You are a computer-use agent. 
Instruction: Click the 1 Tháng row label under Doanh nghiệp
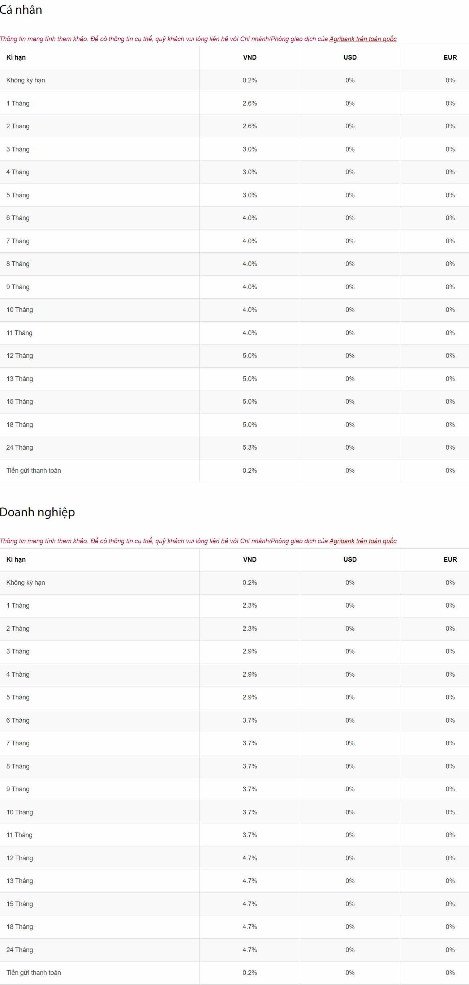18,605
